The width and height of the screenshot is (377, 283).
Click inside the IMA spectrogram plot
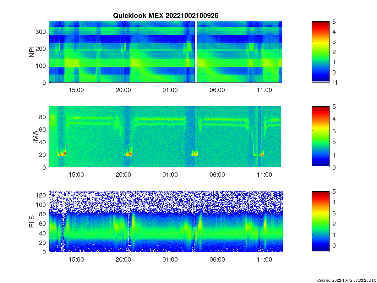pyautogui.click(x=166, y=137)
